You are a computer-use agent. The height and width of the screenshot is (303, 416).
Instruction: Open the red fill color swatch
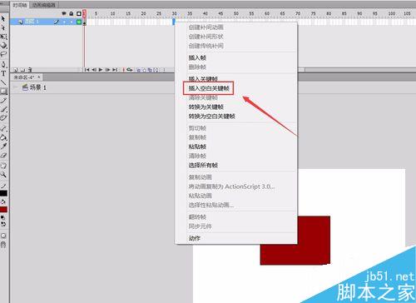pyautogui.click(x=3, y=210)
